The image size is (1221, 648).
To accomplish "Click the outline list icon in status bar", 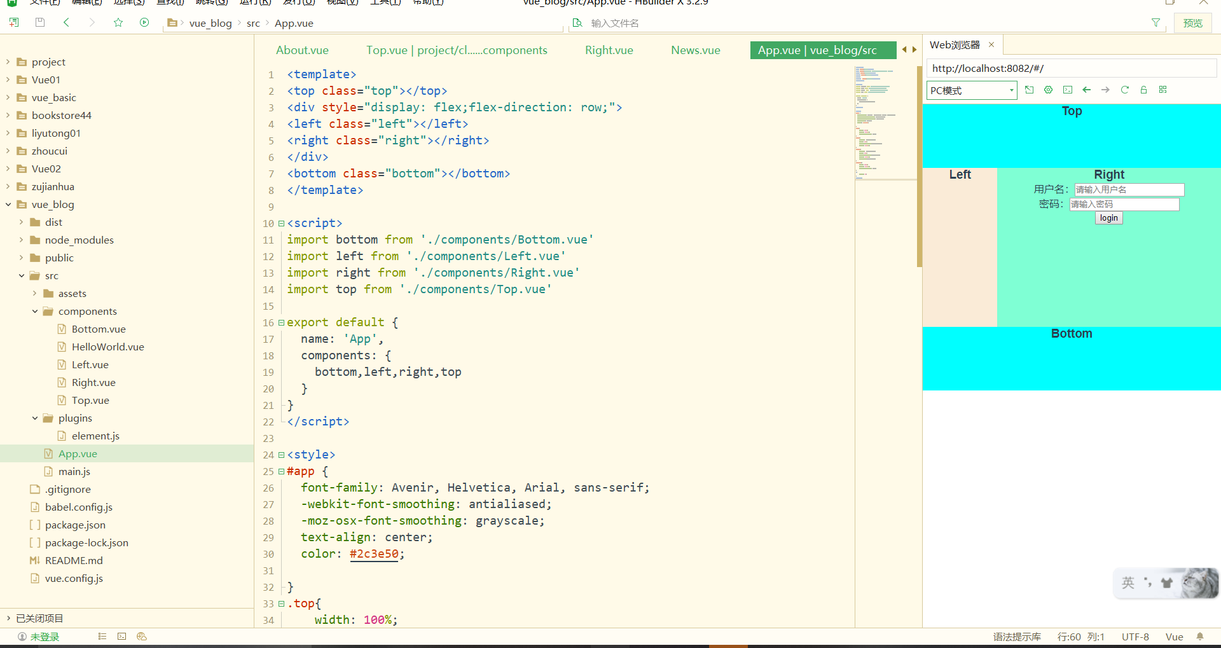I will pos(102,637).
